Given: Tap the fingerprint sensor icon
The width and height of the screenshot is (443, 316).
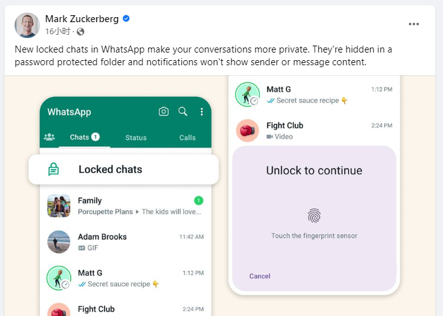Looking at the screenshot, I should [x=314, y=216].
